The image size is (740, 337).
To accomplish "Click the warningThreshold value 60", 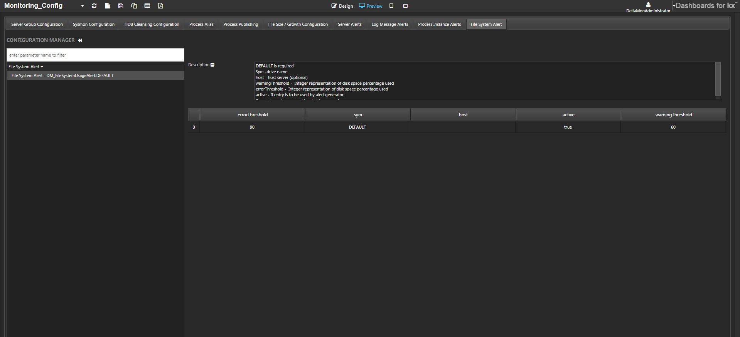I will (673, 127).
